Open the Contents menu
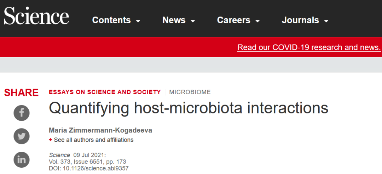Image resolution: width=382 pixels, height=174 pixels. pyautogui.click(x=112, y=20)
